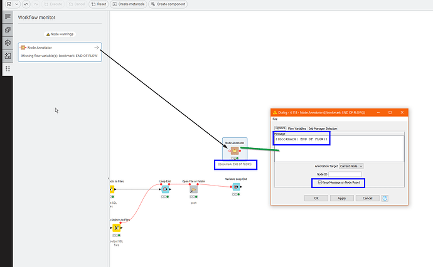Jump to the node via the warning card arrow
The width and height of the screenshot is (433, 267).
[97, 48]
